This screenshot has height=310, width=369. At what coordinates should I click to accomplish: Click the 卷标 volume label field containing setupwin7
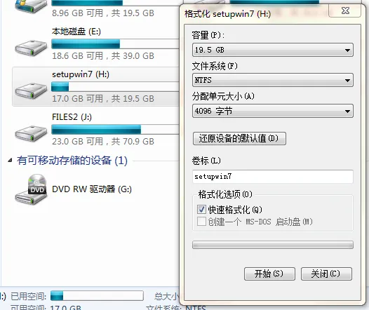(x=273, y=177)
